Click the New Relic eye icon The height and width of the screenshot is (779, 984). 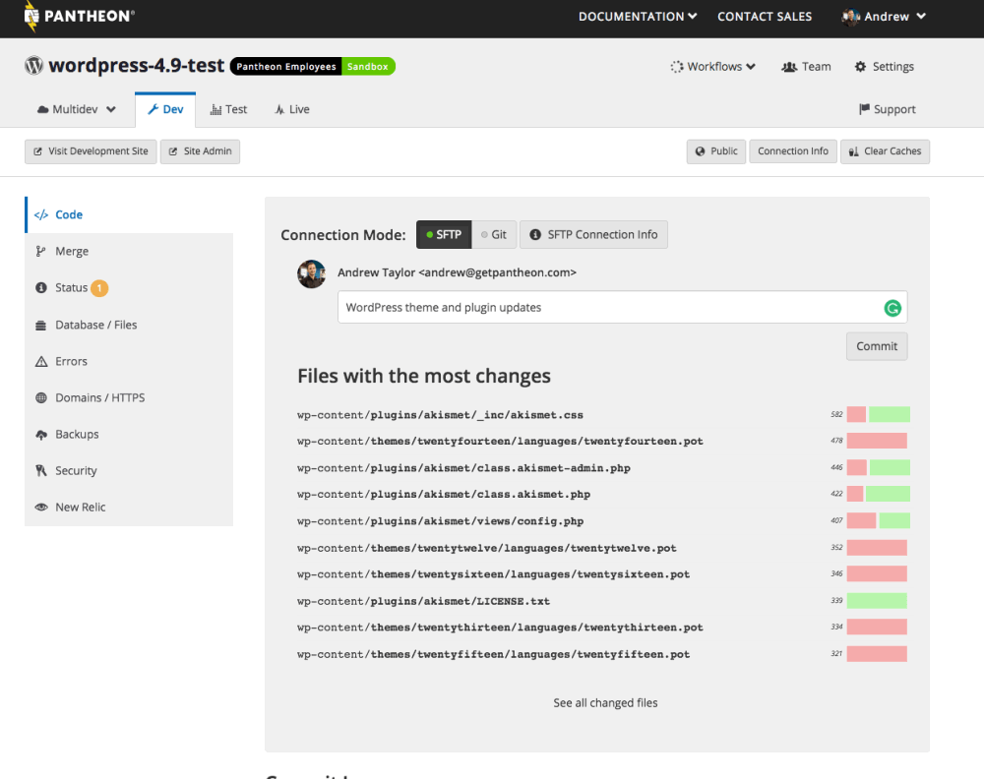pos(41,507)
